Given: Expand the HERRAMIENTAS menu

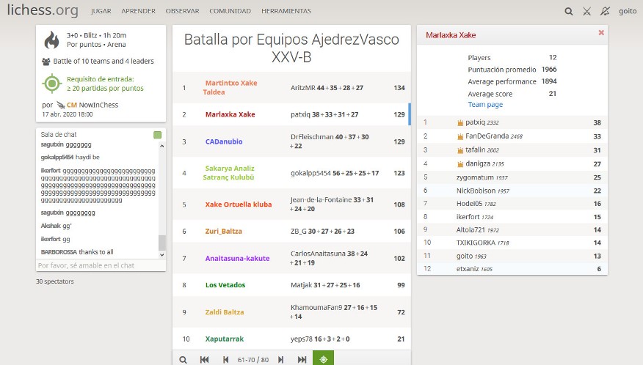Looking at the screenshot, I should tap(286, 11).
